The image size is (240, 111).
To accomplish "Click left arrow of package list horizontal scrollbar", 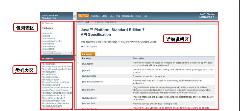I will click(x=42, y=53).
